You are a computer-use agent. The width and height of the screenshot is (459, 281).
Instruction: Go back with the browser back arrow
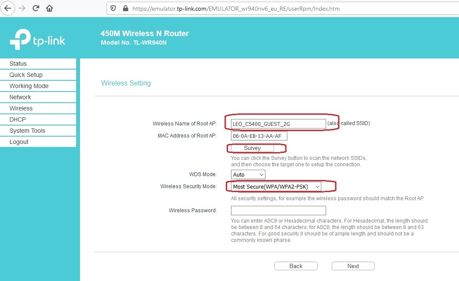[8, 8]
